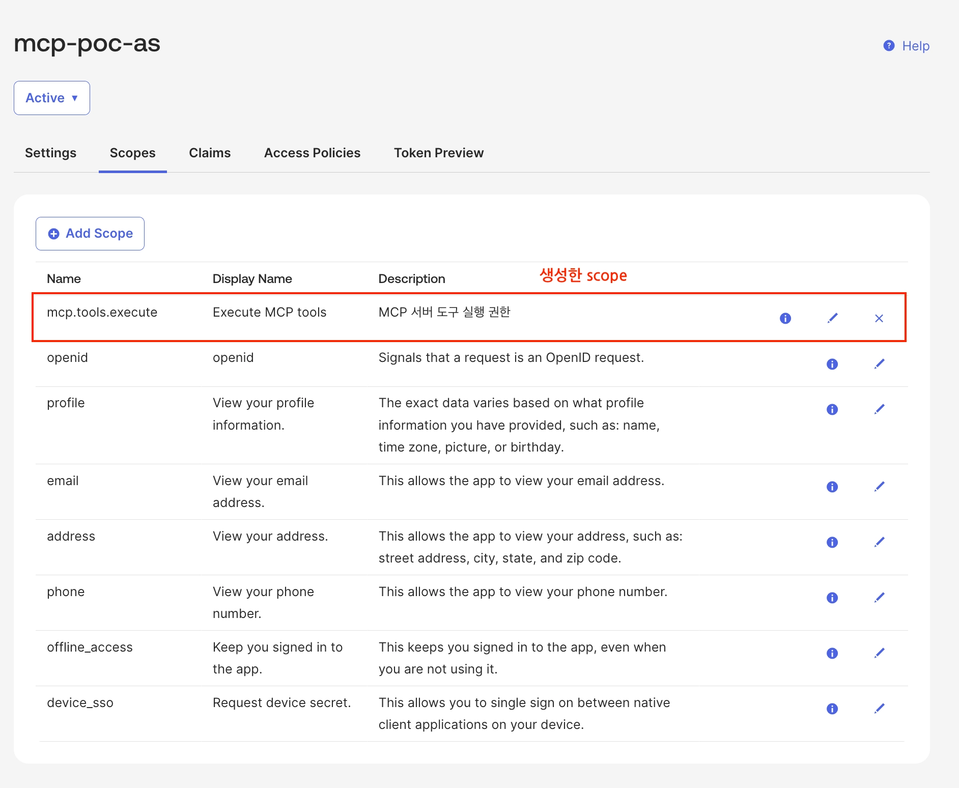Edit the address scope

pos(879,542)
